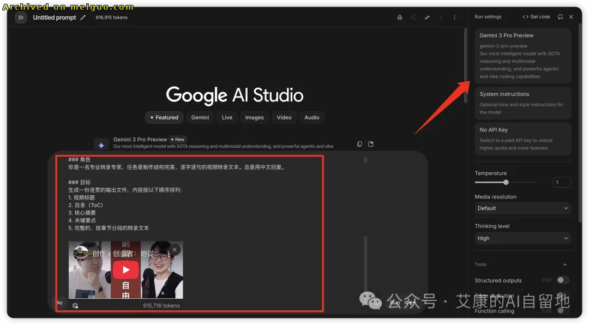The width and height of the screenshot is (589, 325).
Task: Select the Featured tab
Action: (164, 117)
